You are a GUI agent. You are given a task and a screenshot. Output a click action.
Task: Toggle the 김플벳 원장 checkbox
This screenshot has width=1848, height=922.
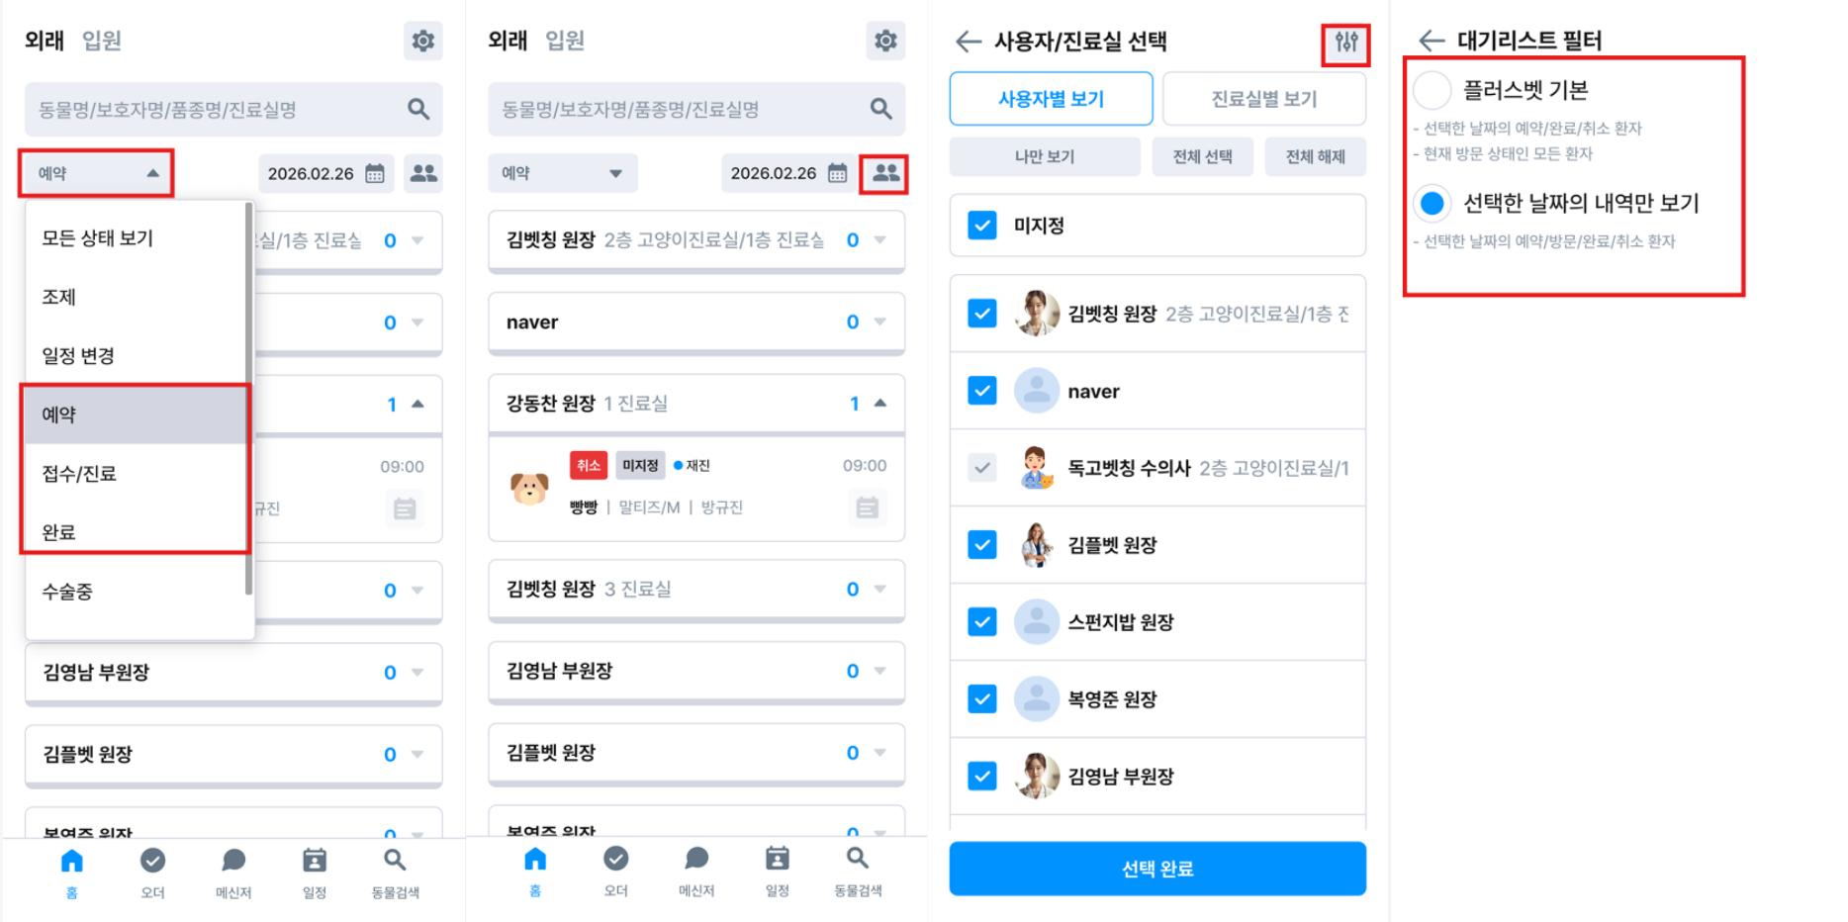[982, 545]
